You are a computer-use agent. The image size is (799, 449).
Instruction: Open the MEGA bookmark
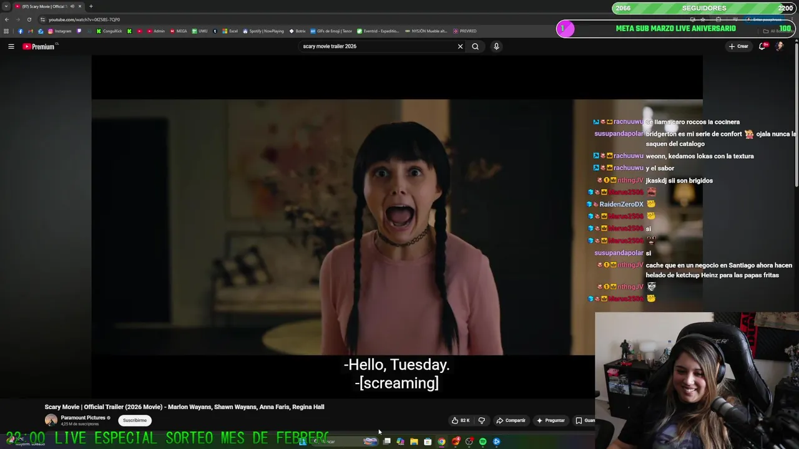[x=178, y=31]
